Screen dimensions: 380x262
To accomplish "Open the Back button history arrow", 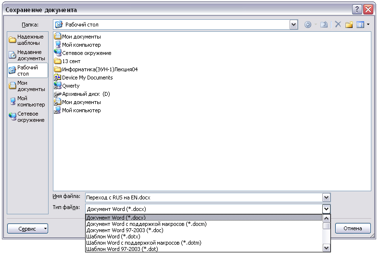I will click(x=316, y=25).
